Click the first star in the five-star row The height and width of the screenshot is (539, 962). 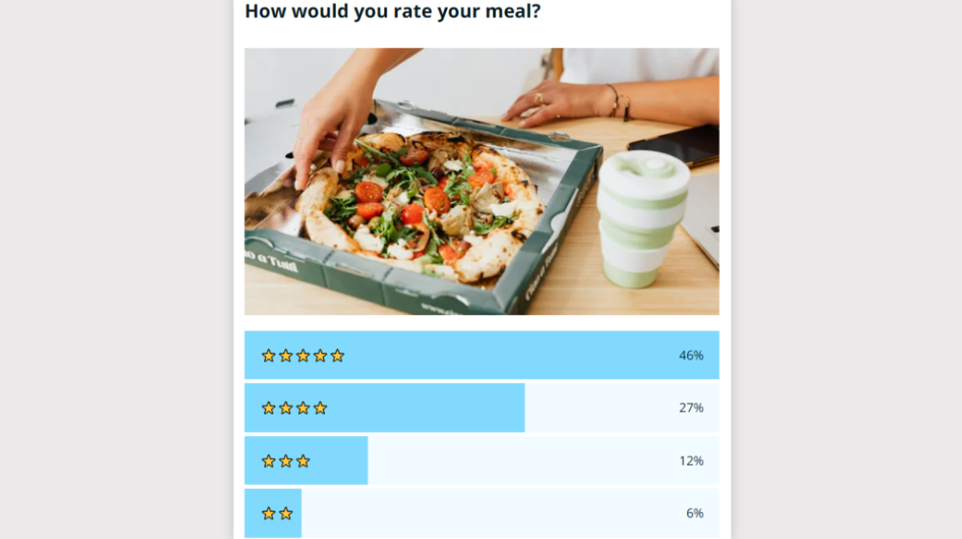pos(267,355)
